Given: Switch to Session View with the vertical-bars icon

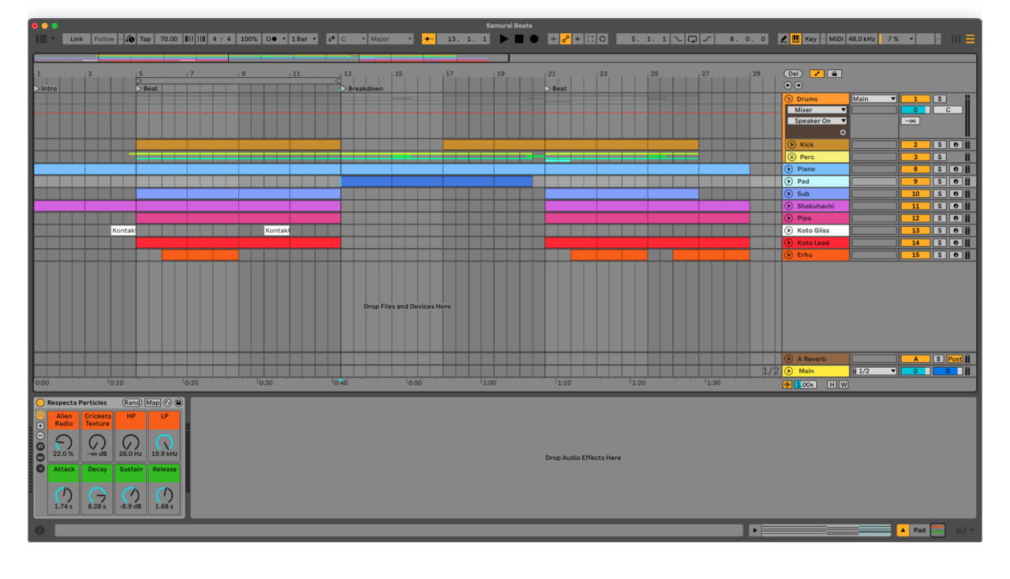Looking at the screenshot, I should [x=956, y=39].
